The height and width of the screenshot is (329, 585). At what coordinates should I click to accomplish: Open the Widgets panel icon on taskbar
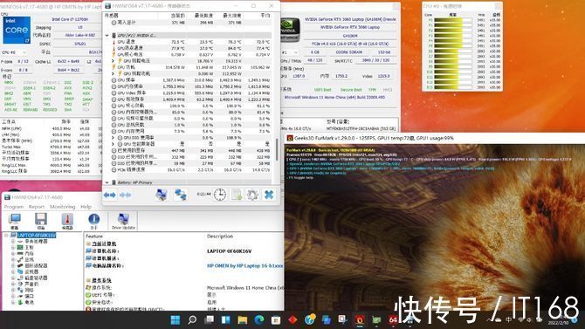[x=226, y=320]
